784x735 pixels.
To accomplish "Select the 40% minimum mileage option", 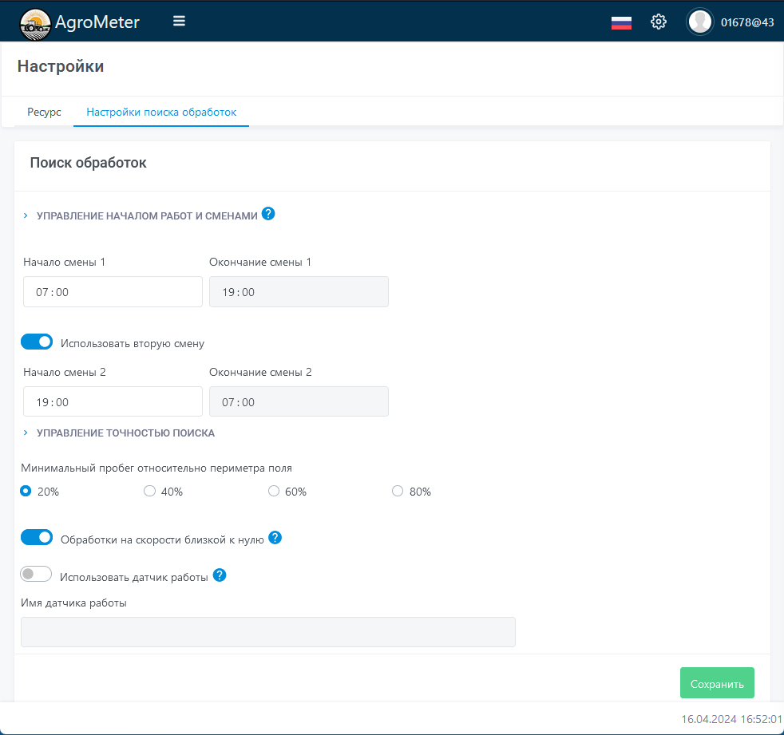I will click(149, 492).
